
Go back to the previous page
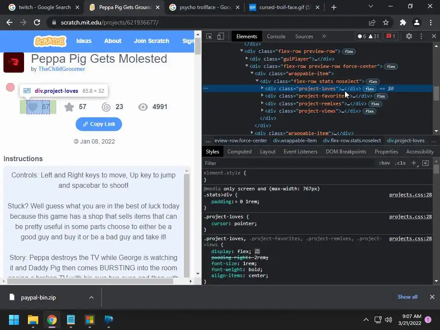(9, 22)
